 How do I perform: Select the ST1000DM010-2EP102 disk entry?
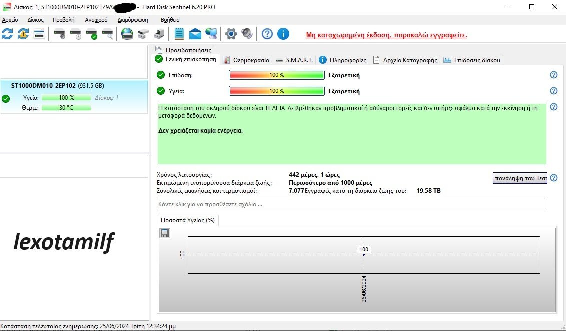click(x=74, y=97)
